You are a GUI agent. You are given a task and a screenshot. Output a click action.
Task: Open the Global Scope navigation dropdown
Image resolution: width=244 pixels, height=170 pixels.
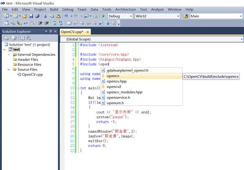[x=241, y=39]
